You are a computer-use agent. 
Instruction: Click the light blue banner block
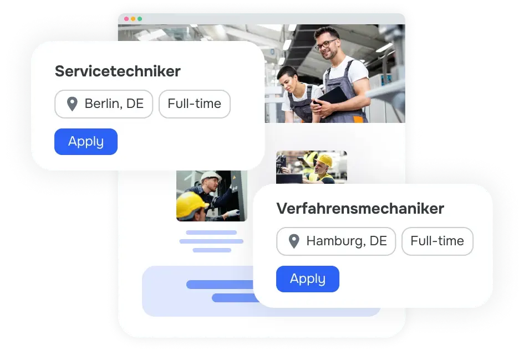[x=197, y=291]
